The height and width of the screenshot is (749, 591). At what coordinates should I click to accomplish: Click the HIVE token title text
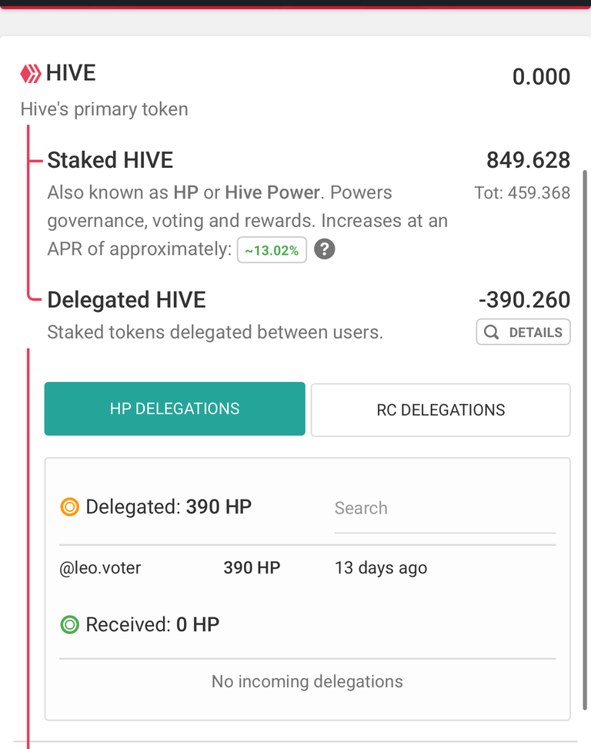click(x=71, y=73)
